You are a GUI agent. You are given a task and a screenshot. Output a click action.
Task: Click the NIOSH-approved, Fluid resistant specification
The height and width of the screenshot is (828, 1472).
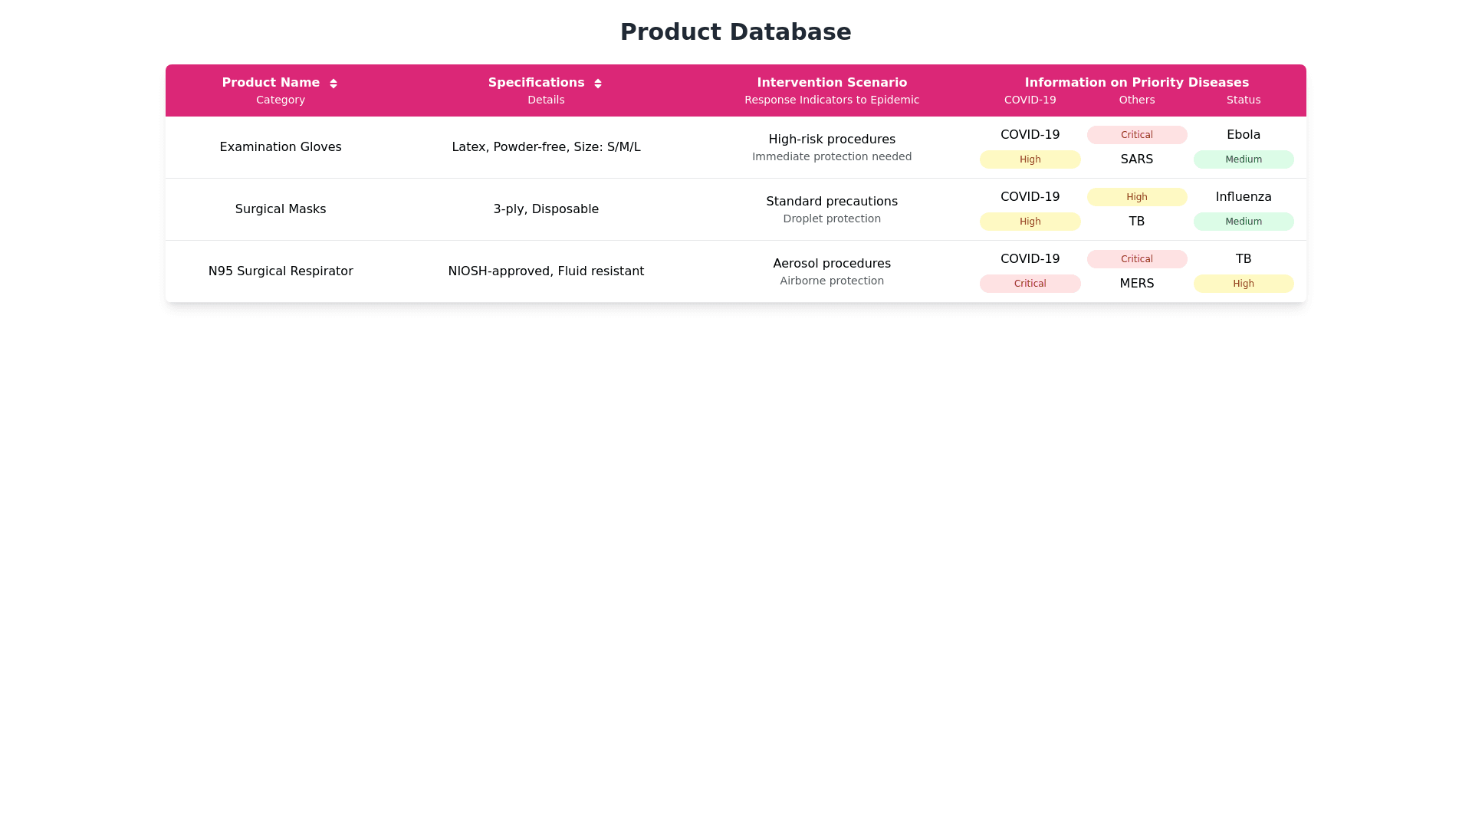coord(546,271)
